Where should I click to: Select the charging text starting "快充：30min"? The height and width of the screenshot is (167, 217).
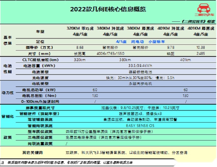pos(140,78)
